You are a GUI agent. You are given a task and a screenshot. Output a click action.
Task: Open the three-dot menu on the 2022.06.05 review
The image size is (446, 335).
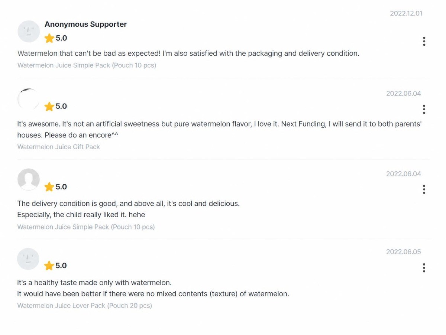[424, 268]
